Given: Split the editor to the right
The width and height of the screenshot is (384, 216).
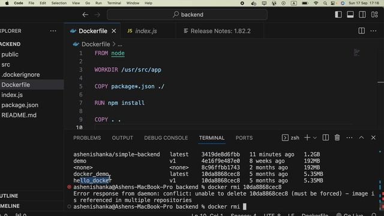Looking at the screenshot, I should (361, 31).
